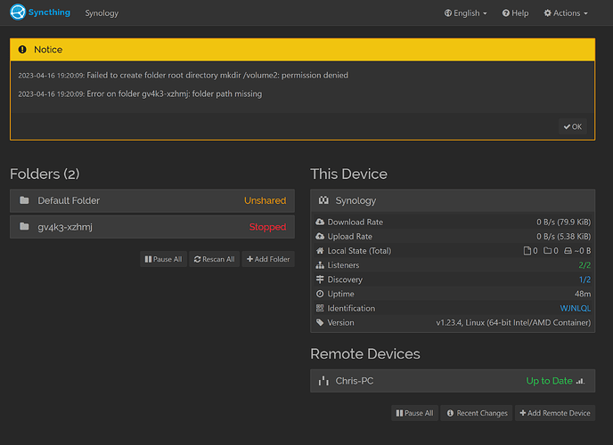The width and height of the screenshot is (613, 445).
Task: Click the Listeners network icon
Action: pyautogui.click(x=320, y=265)
